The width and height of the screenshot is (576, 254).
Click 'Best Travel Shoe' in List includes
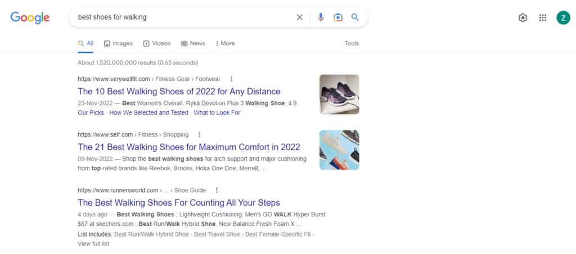(x=217, y=234)
